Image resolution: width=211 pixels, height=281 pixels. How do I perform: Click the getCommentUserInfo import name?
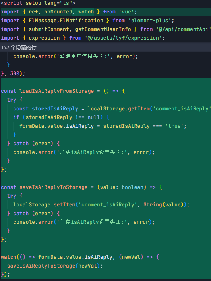coord(103,29)
